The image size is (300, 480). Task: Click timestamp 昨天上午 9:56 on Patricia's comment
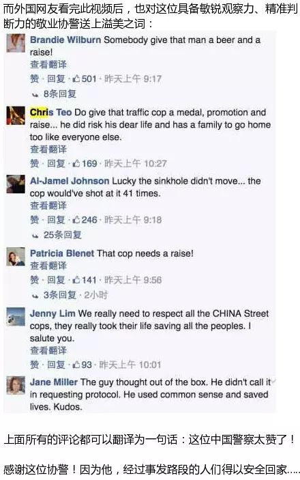pyautogui.click(x=133, y=279)
